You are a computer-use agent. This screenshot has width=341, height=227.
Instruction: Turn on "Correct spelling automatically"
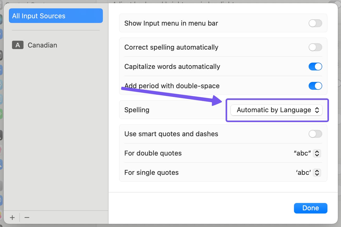coord(315,47)
